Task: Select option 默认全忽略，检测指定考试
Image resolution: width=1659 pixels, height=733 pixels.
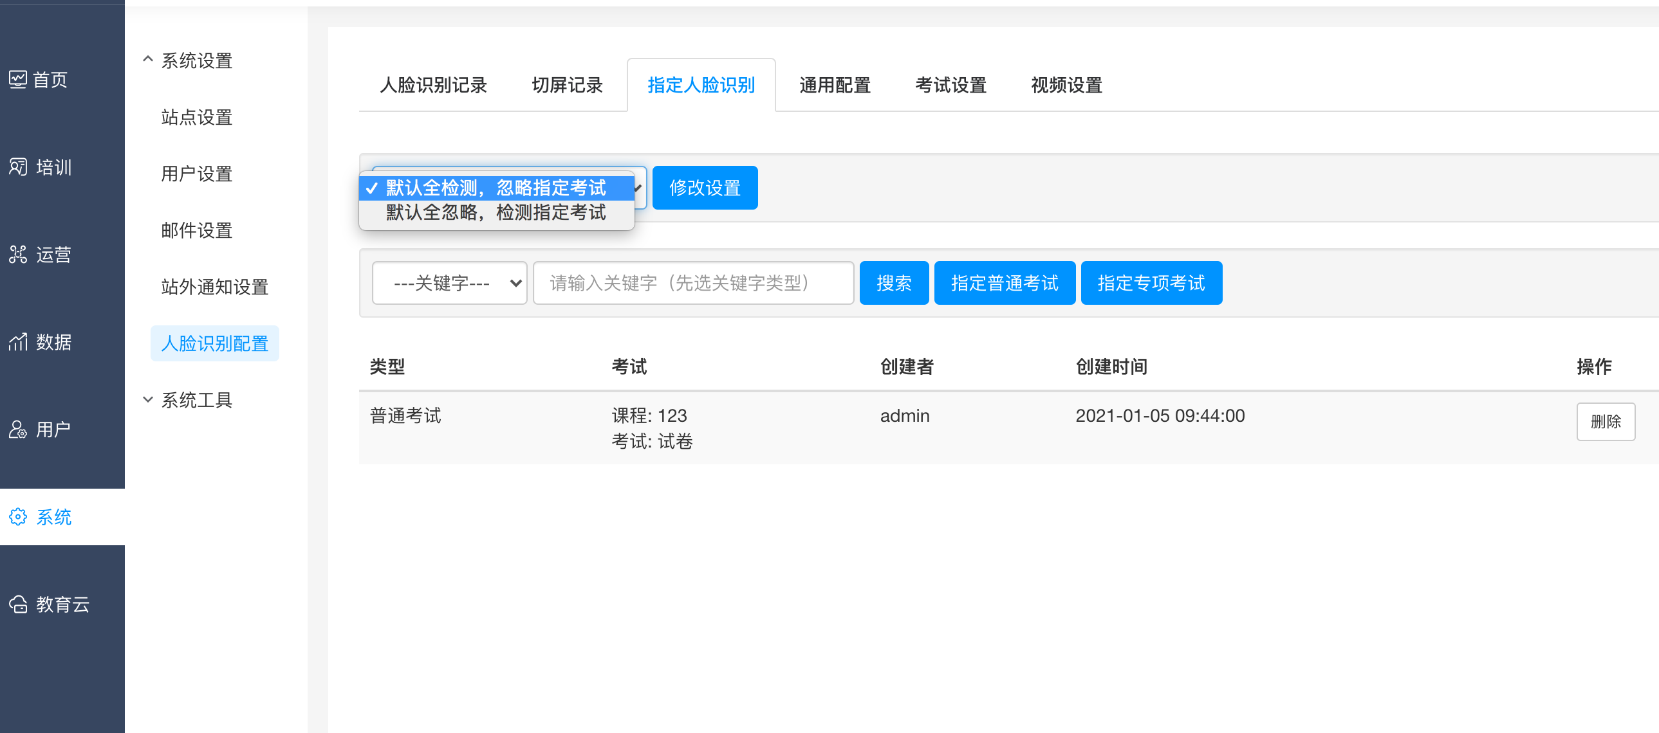Action: [x=496, y=212]
